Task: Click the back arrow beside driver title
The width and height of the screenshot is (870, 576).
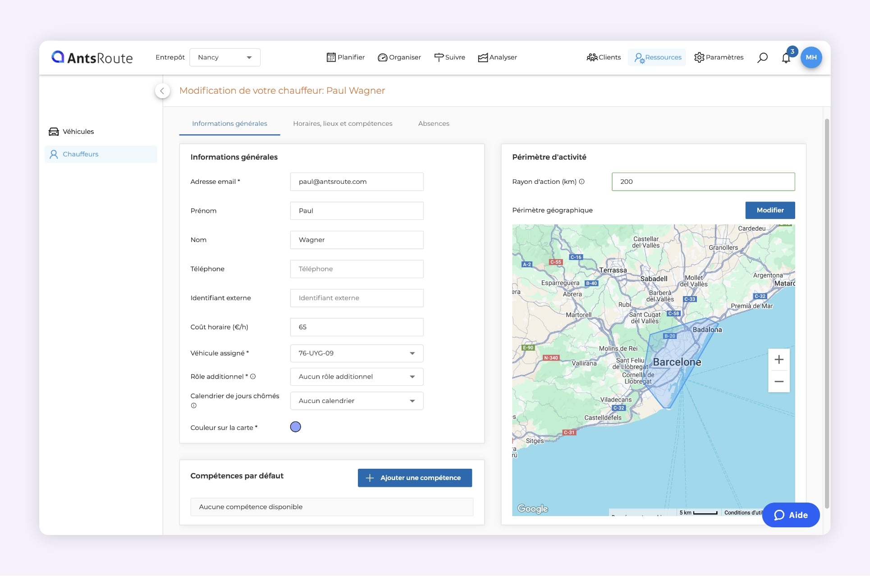Action: (x=162, y=91)
